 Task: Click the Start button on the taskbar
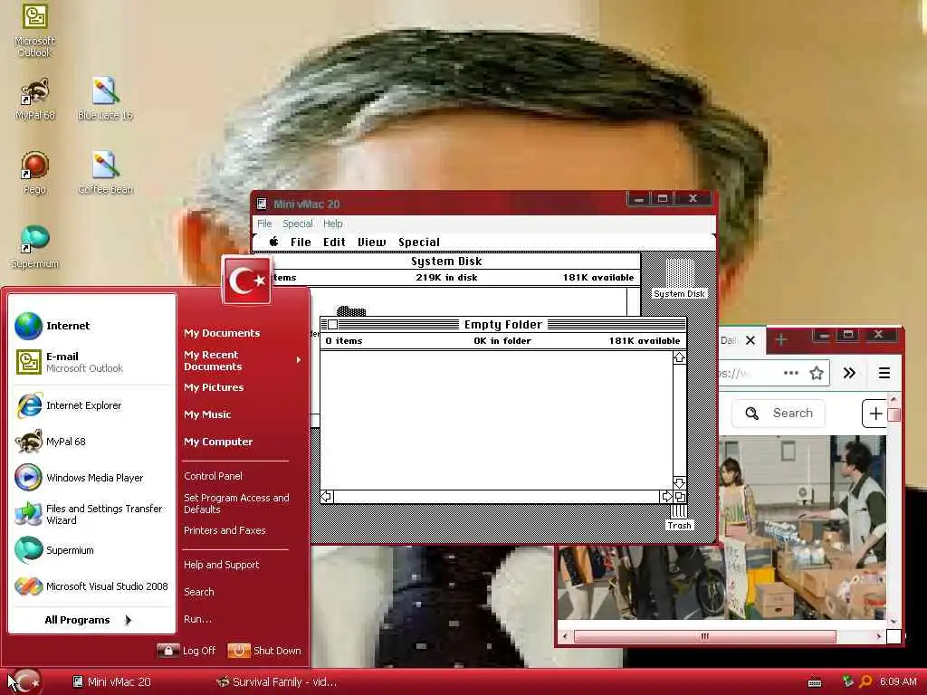pos(26,681)
